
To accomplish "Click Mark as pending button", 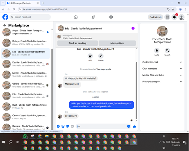I will pos(77,43).
